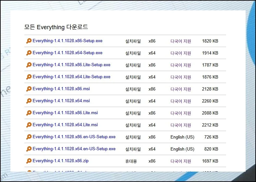Click the magnifier icon beside Everything-1.4.1.1028.x64.msi
Viewport: 256px width, 182px height.
(29, 101)
